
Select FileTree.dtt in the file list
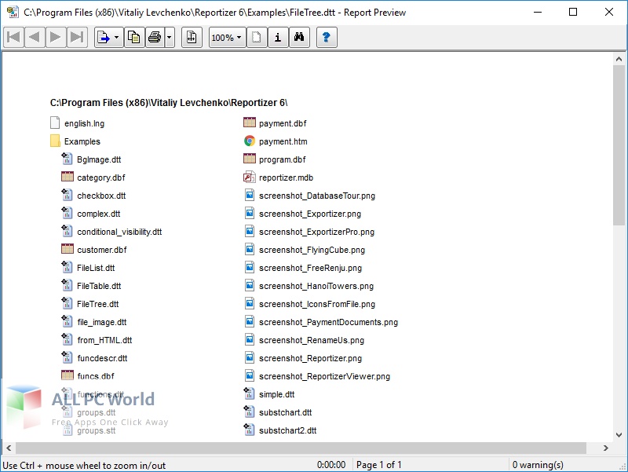point(97,304)
